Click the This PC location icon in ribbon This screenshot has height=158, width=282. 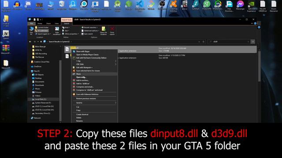click(31, 31)
